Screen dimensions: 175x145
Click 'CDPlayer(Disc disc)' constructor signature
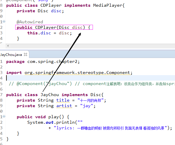pos(60,27)
